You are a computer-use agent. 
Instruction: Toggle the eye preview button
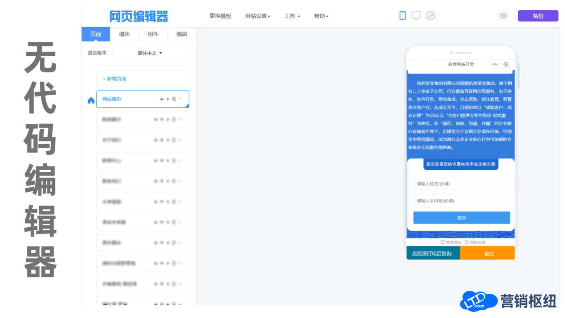[x=503, y=16]
